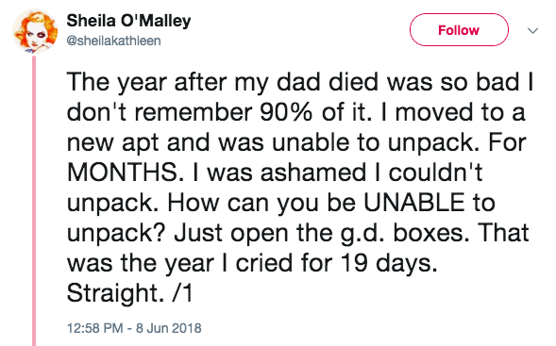Click the "90%" figure in the tweet
556x346 pixels.
[x=287, y=112]
